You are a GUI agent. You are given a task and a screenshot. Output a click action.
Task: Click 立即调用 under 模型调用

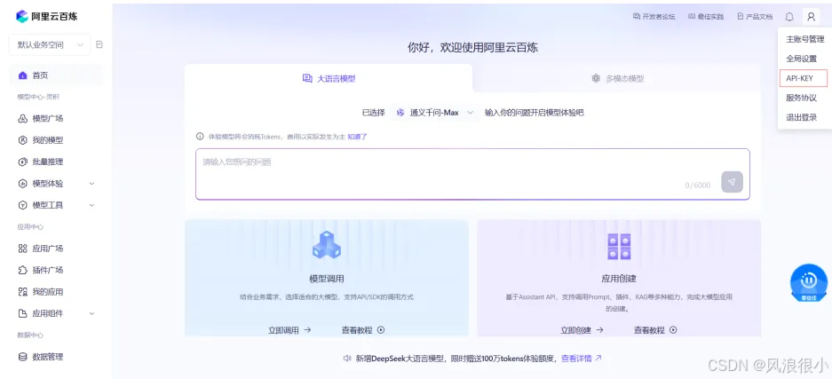(x=289, y=330)
